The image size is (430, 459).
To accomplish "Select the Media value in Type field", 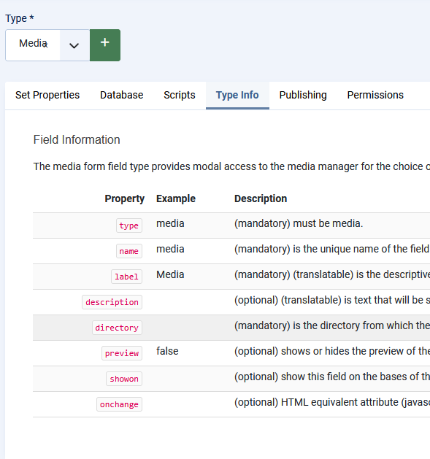I will 33,43.
